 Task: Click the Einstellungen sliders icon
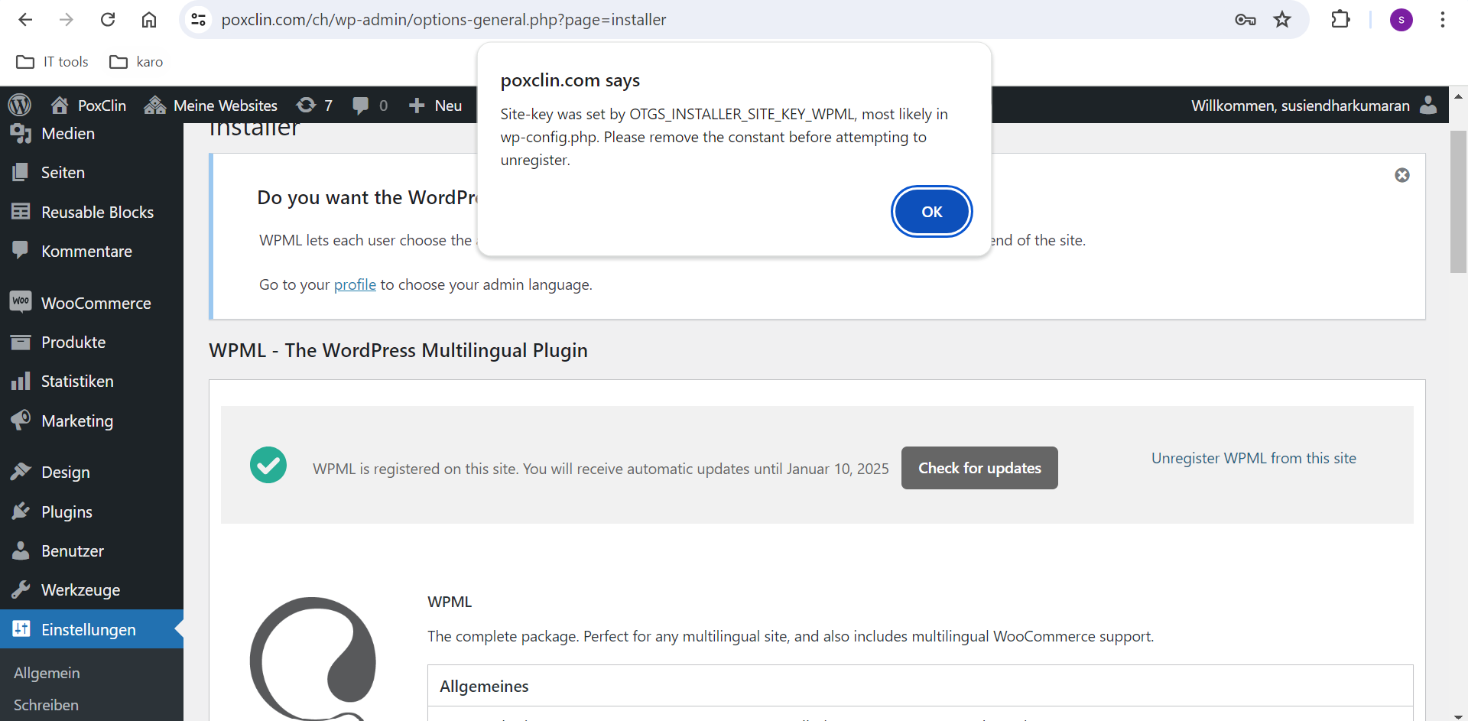pyautogui.click(x=21, y=628)
